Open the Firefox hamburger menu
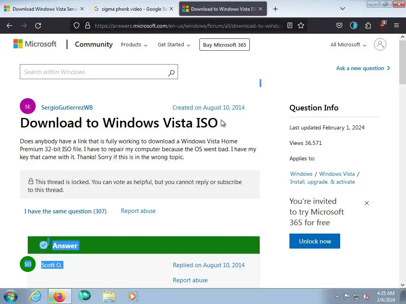Viewport: 406px width, 304px height. pos(396,26)
